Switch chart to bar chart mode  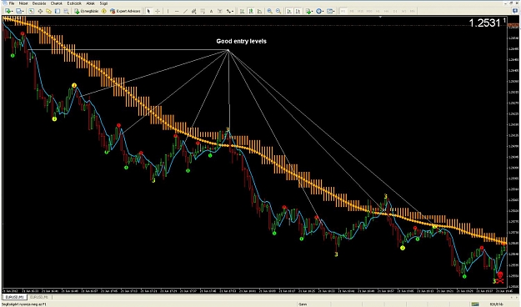coord(242,11)
